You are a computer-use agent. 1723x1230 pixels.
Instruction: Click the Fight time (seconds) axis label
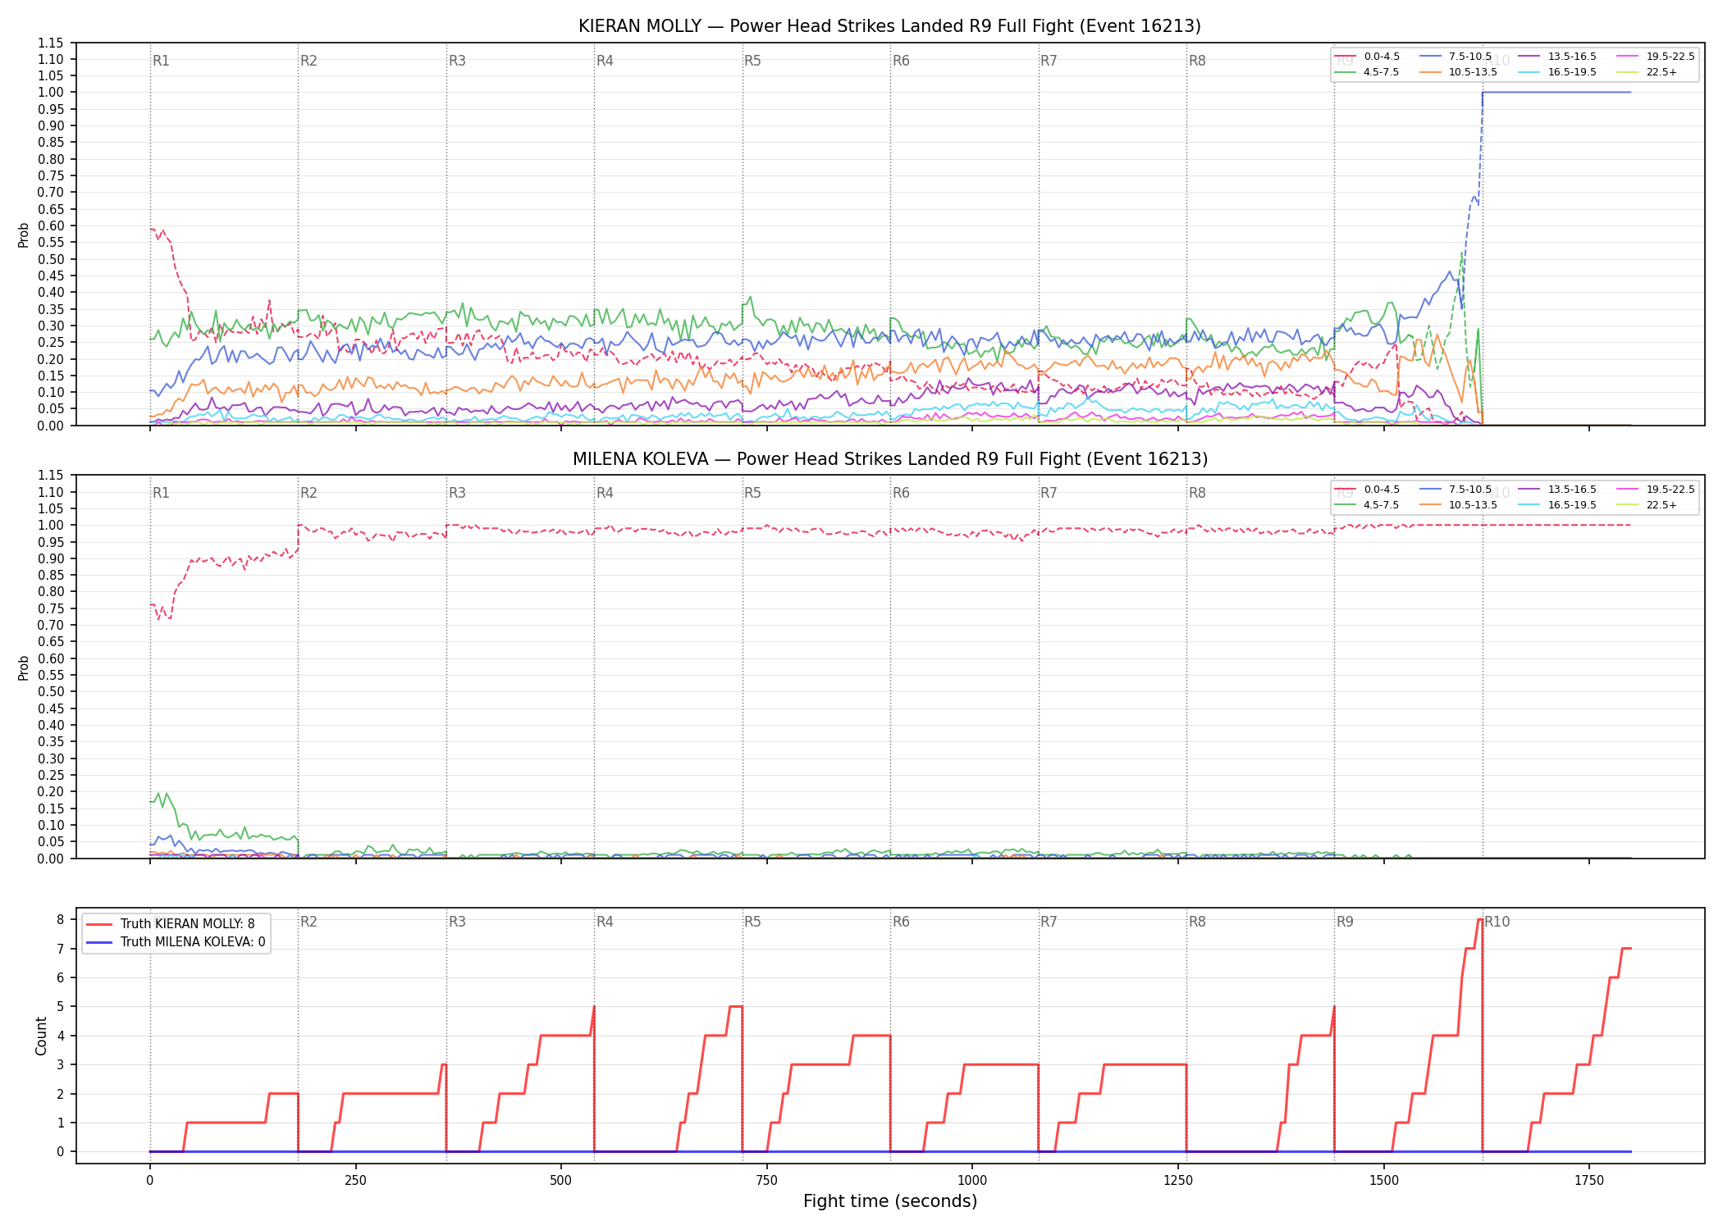coord(890,1201)
